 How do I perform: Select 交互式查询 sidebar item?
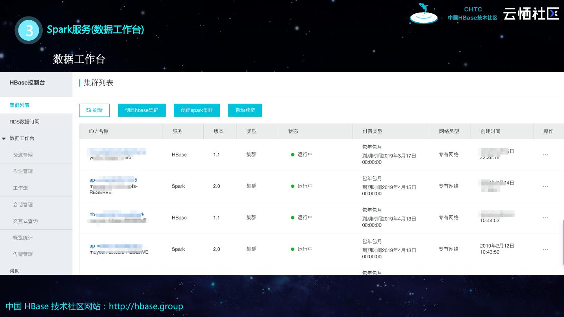click(25, 221)
